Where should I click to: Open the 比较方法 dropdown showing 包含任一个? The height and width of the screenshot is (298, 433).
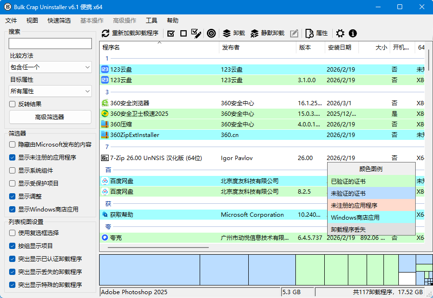[50, 67]
